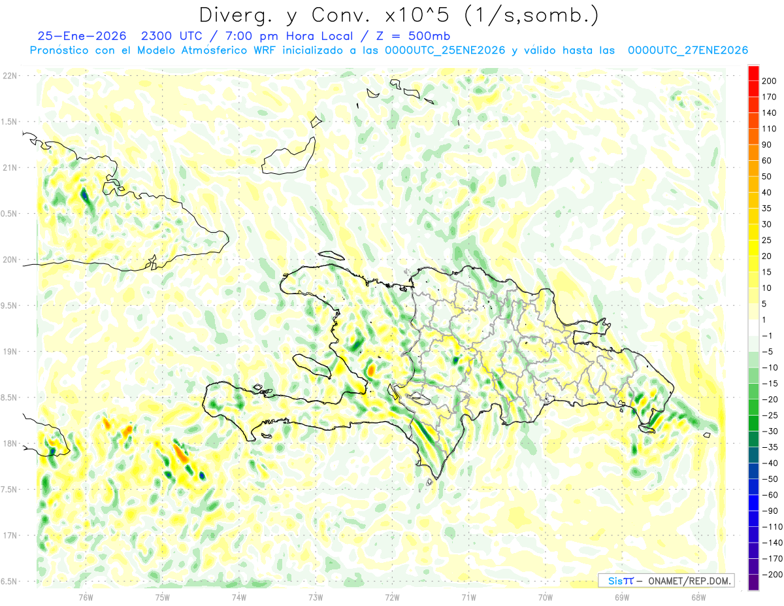Click the positive '170' color scale label
The height and width of the screenshot is (606, 784).
(770, 97)
